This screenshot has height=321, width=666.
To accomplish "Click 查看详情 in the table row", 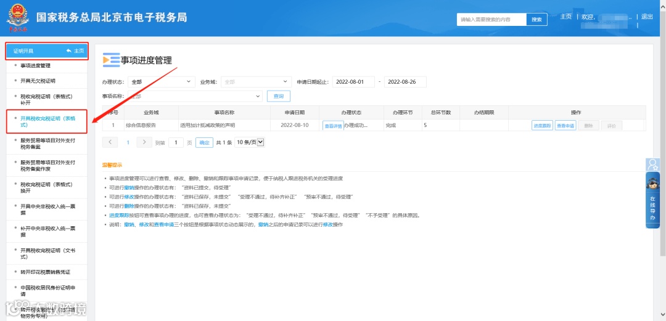I will pos(333,126).
